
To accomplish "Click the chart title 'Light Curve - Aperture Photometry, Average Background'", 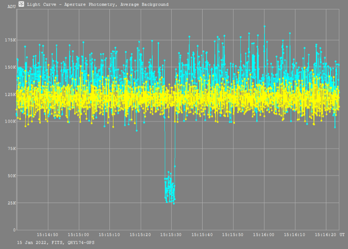I will [x=98, y=4].
